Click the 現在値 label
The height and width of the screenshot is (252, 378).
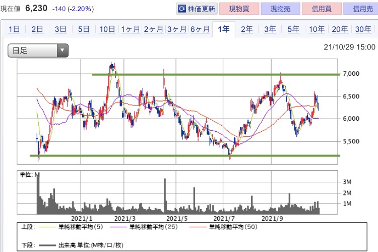[11, 9]
